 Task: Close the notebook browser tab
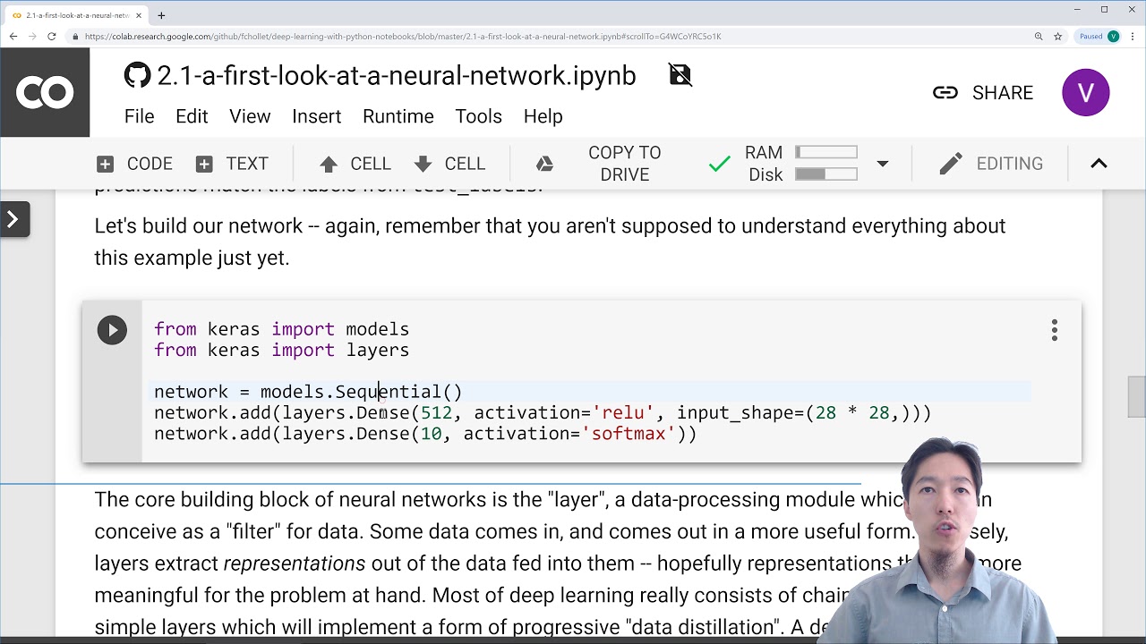pos(139,15)
